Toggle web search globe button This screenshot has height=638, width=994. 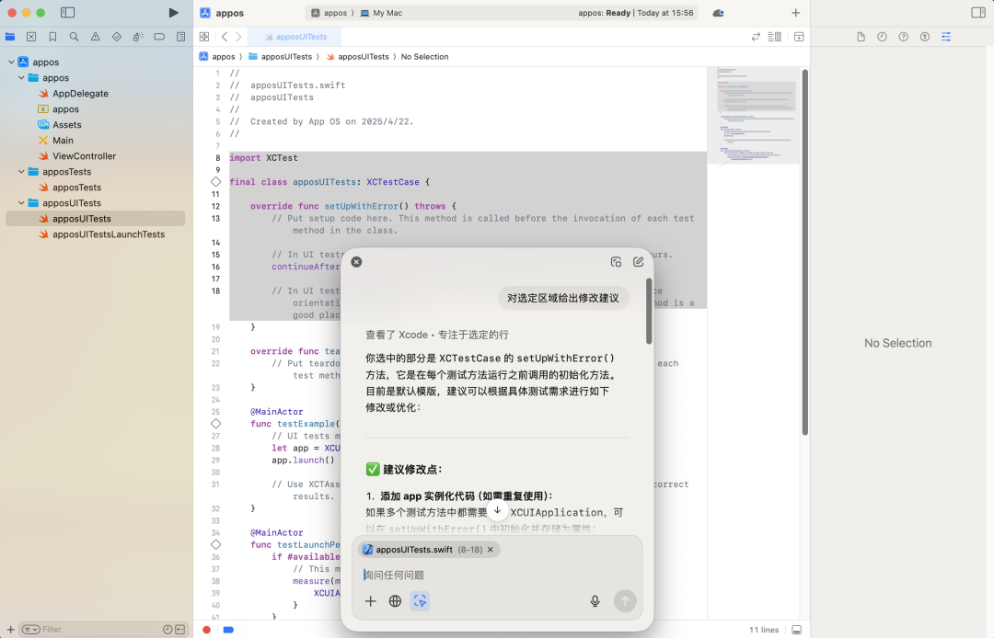pos(395,601)
